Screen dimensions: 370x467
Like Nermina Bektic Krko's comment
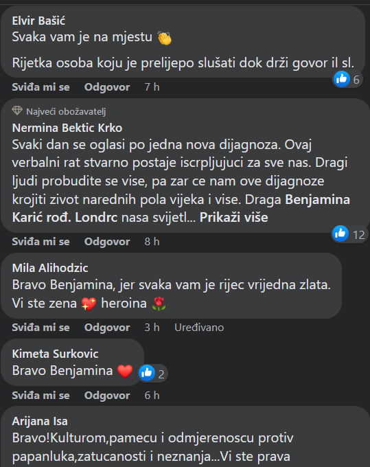coord(41,242)
